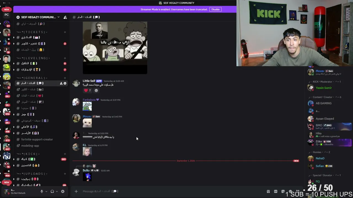353x198 pixels.
Task: Open the LEVELING channel with 7 mentions
Action: click(x=41, y=70)
